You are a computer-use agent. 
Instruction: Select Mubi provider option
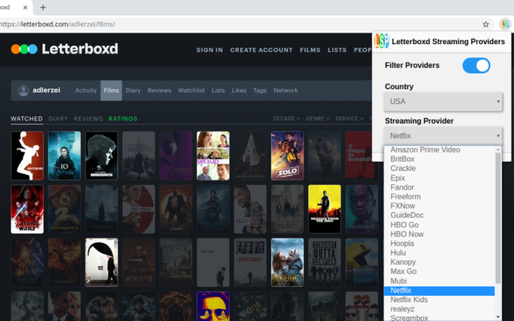[439, 281]
